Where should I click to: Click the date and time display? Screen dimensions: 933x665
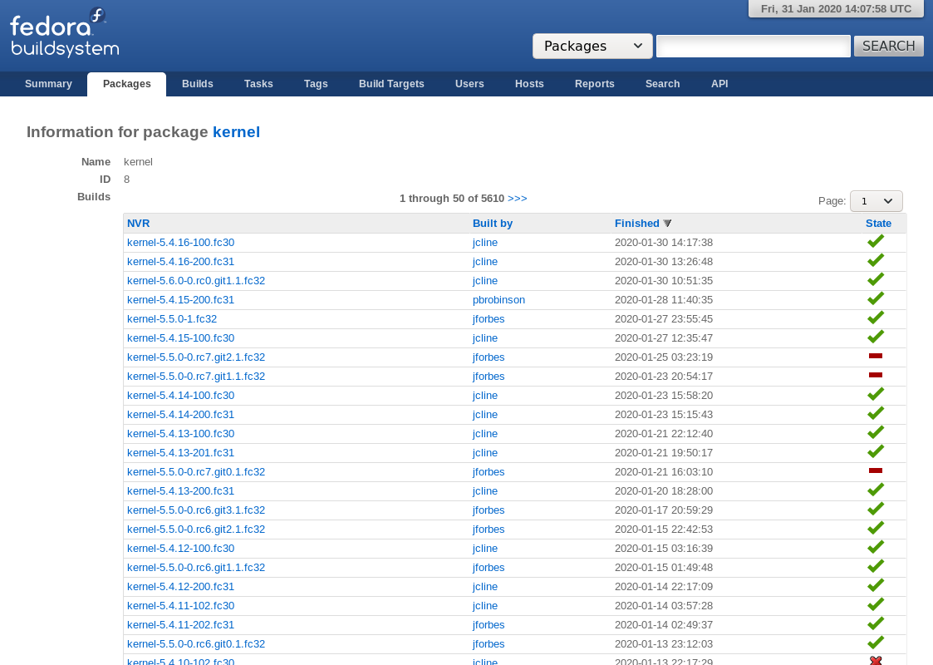836,9
